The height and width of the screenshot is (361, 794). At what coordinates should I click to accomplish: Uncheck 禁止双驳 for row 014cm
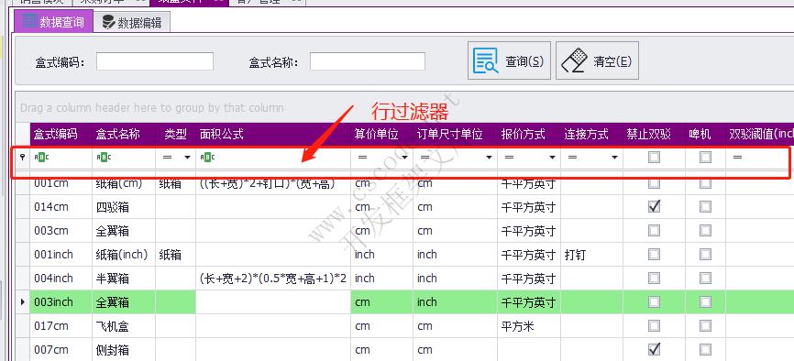pos(655,206)
